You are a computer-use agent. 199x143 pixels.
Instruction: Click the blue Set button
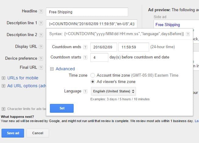[x=62, y=108]
